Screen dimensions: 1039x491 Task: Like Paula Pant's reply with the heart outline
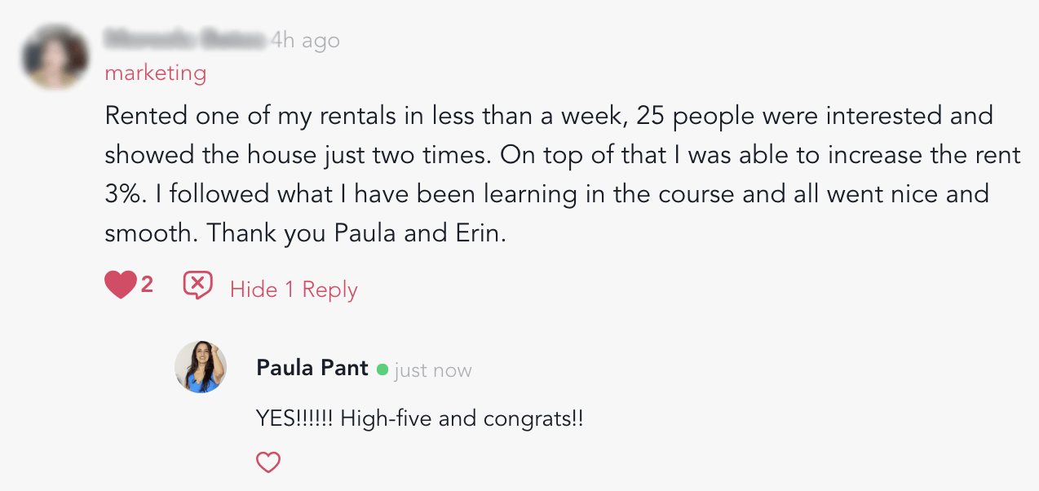(x=268, y=462)
